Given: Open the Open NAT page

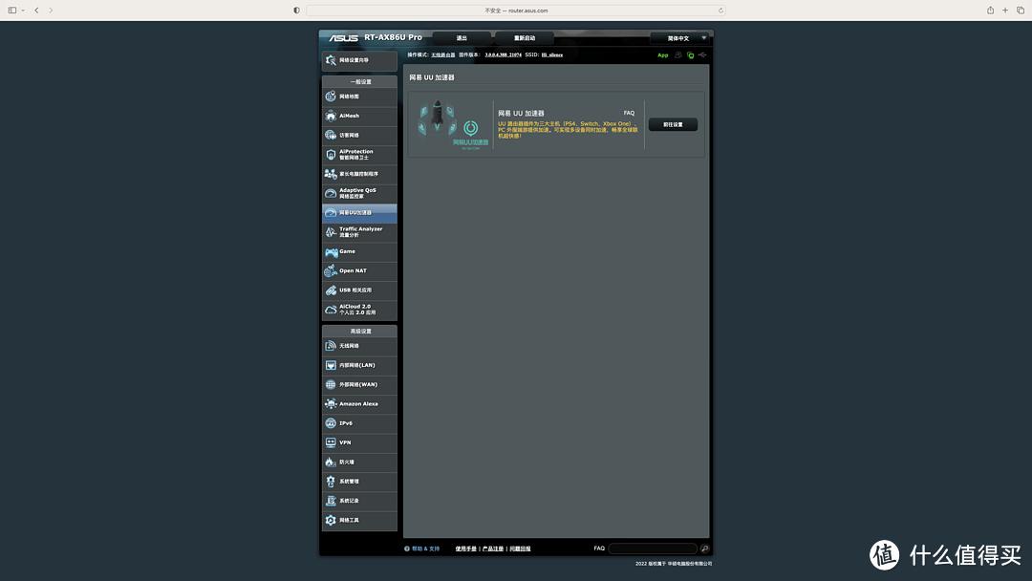Looking at the screenshot, I should [x=359, y=271].
